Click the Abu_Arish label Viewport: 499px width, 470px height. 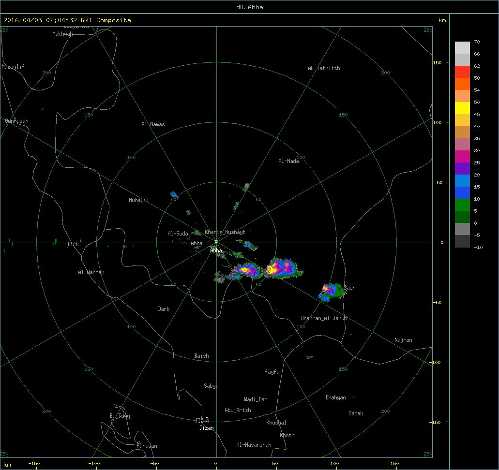[238, 410]
